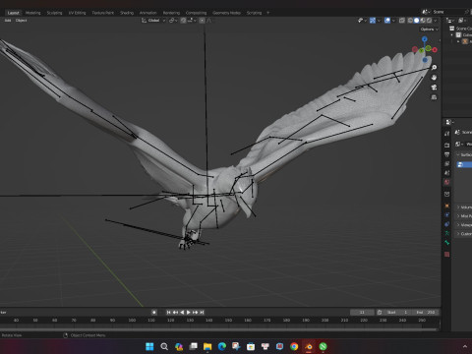Open the Object properties tab
Viewport: 472px width, 354px height.
click(x=447, y=206)
